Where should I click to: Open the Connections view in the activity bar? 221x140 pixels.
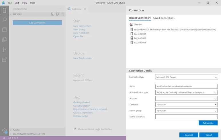[x=4, y=10]
